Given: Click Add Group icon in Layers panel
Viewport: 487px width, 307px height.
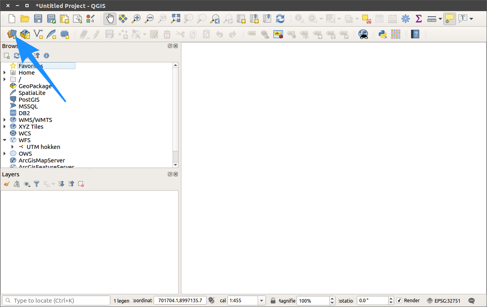Looking at the screenshot, I should pyautogui.click(x=17, y=184).
